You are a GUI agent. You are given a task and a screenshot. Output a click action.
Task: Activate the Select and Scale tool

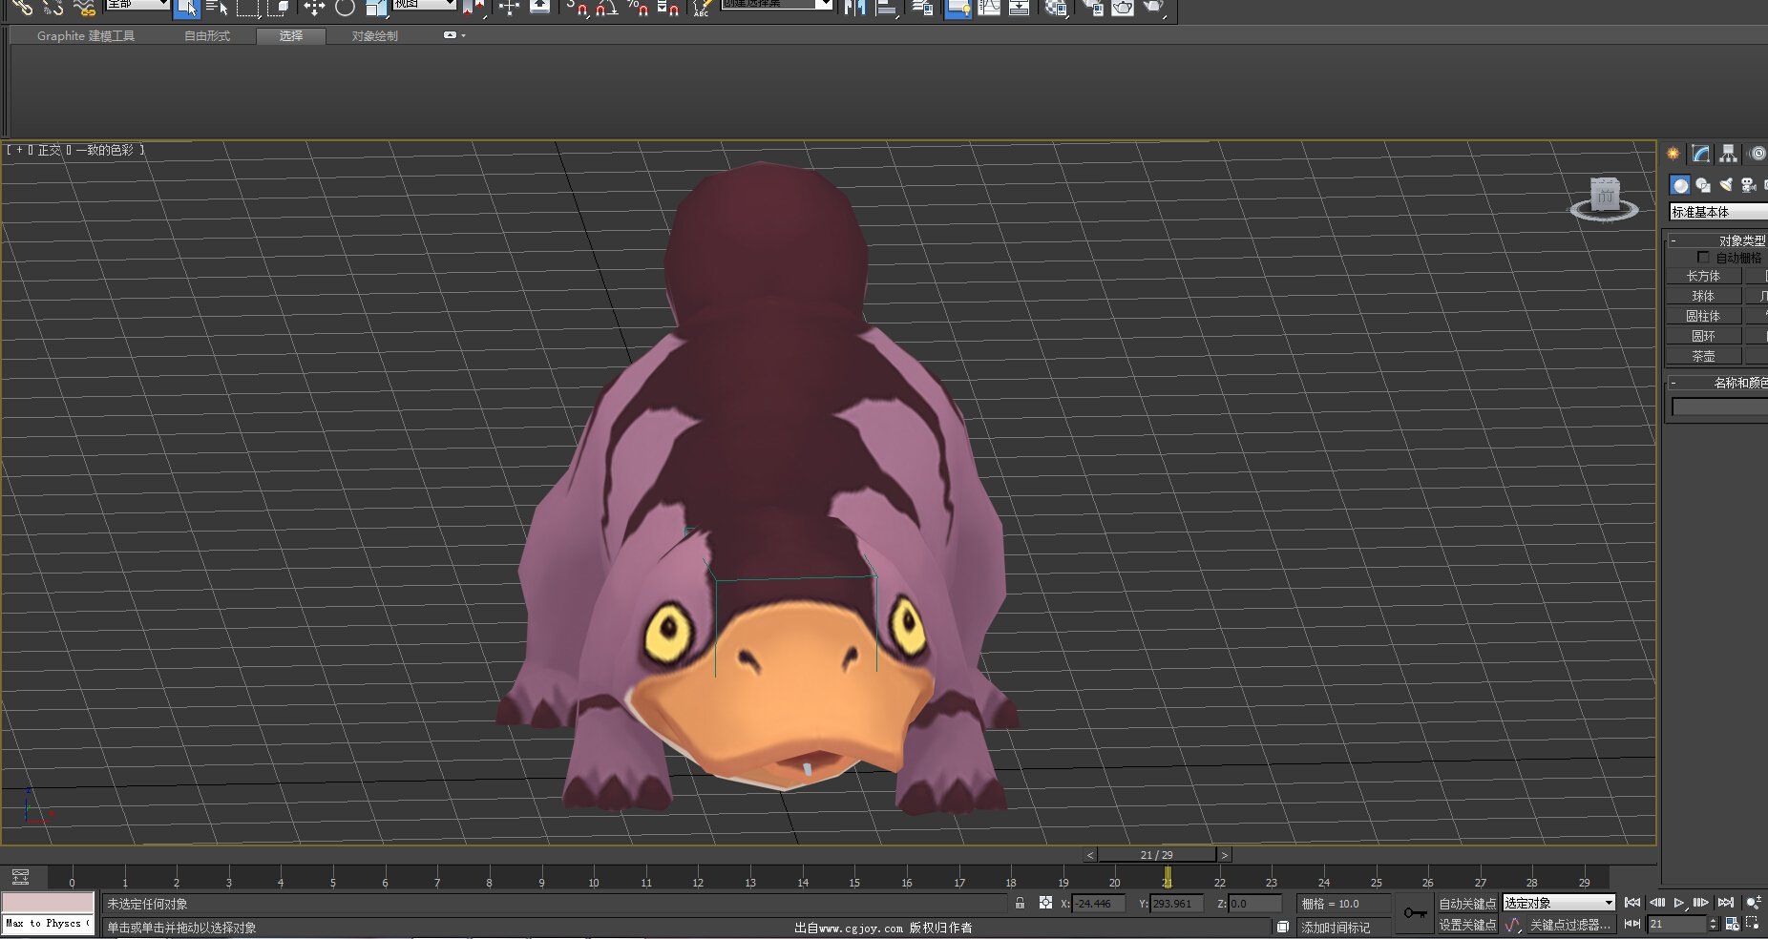[x=375, y=8]
